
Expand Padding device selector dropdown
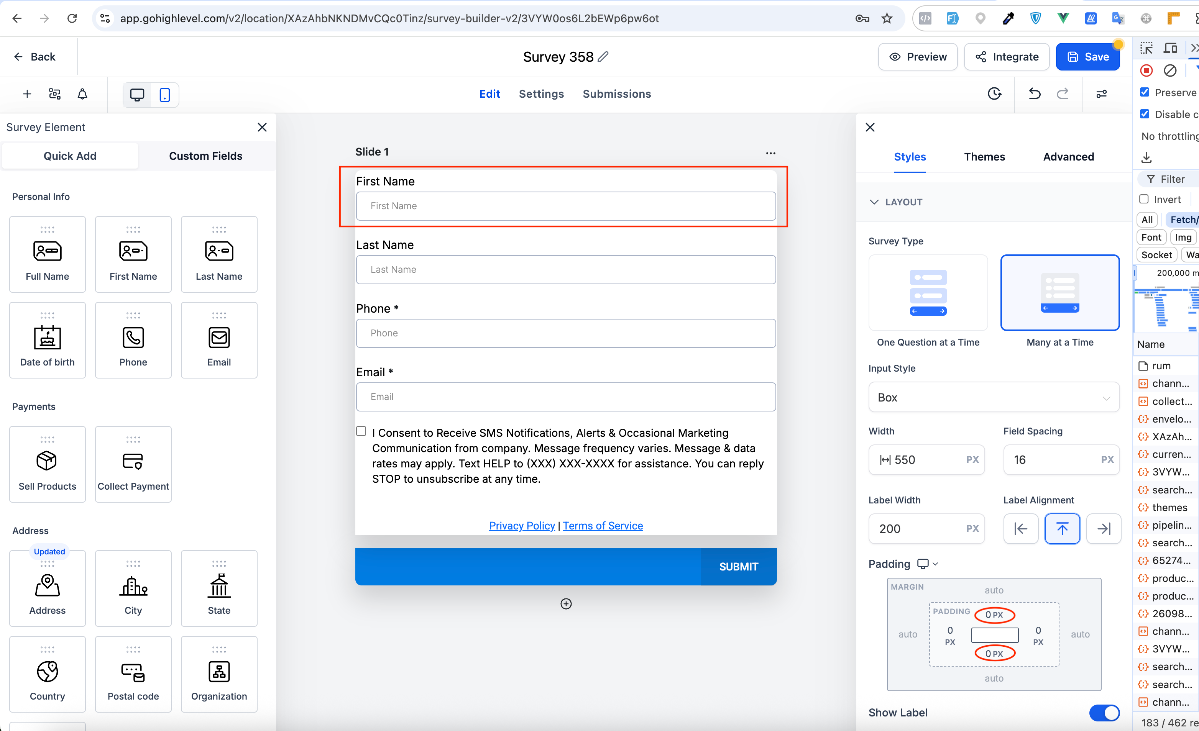(x=928, y=564)
